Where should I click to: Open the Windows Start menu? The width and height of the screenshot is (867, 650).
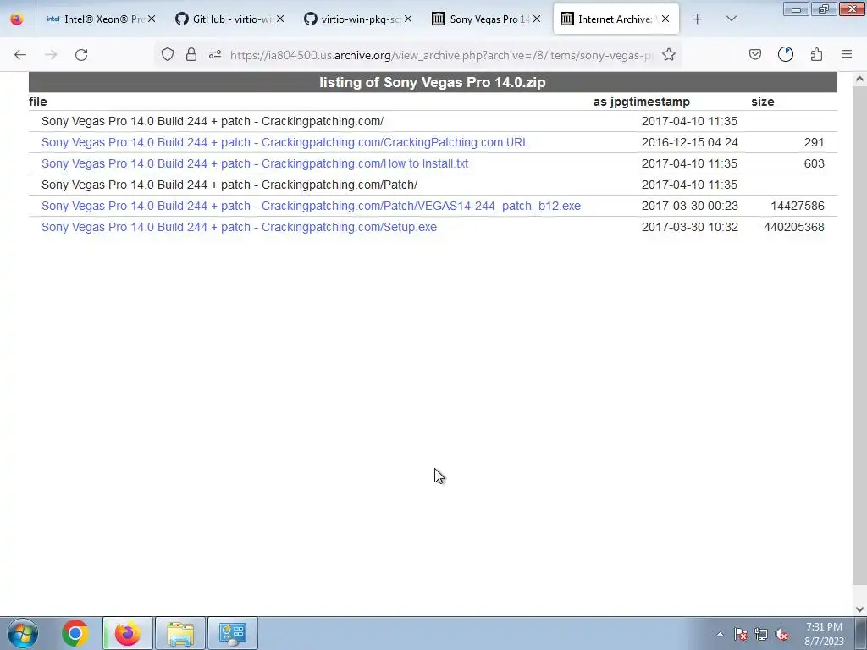tap(23, 633)
